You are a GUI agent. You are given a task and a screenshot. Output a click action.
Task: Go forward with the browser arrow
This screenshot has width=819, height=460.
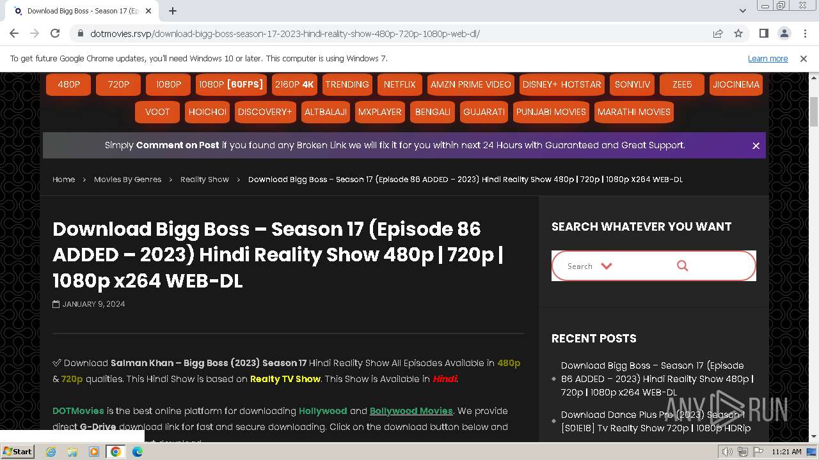[x=35, y=33]
